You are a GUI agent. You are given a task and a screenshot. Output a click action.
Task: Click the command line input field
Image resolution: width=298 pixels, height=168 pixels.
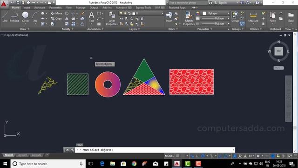[155, 150]
